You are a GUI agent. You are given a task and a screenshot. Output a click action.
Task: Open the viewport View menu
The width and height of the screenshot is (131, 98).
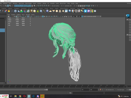(x=9, y=15)
